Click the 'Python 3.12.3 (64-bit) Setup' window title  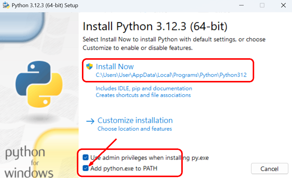coord(45,5)
